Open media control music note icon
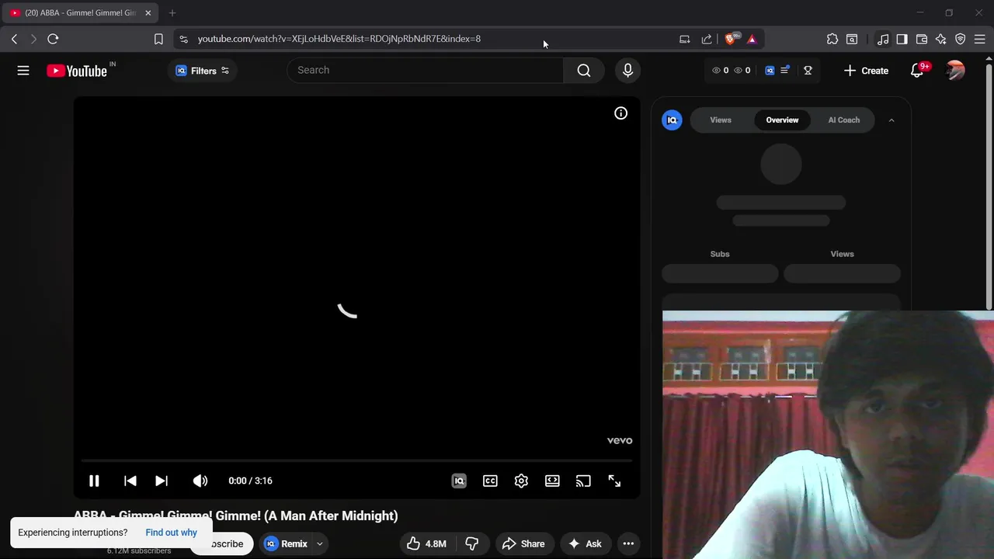The height and width of the screenshot is (559, 994). pyautogui.click(x=883, y=39)
